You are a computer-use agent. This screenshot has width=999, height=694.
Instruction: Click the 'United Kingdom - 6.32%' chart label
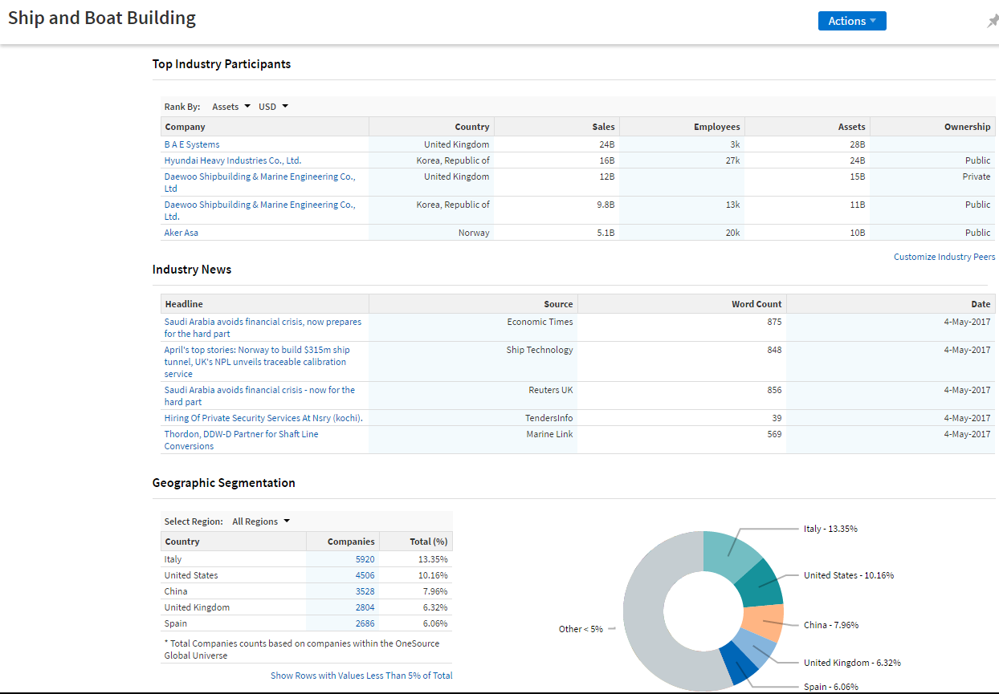point(852,663)
